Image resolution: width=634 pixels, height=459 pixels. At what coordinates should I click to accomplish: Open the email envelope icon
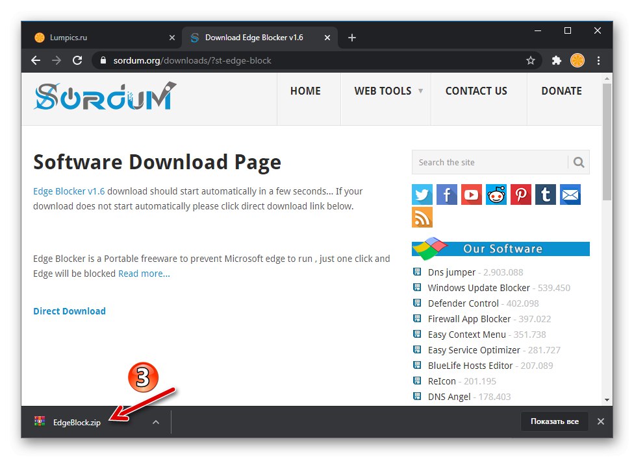coord(570,194)
